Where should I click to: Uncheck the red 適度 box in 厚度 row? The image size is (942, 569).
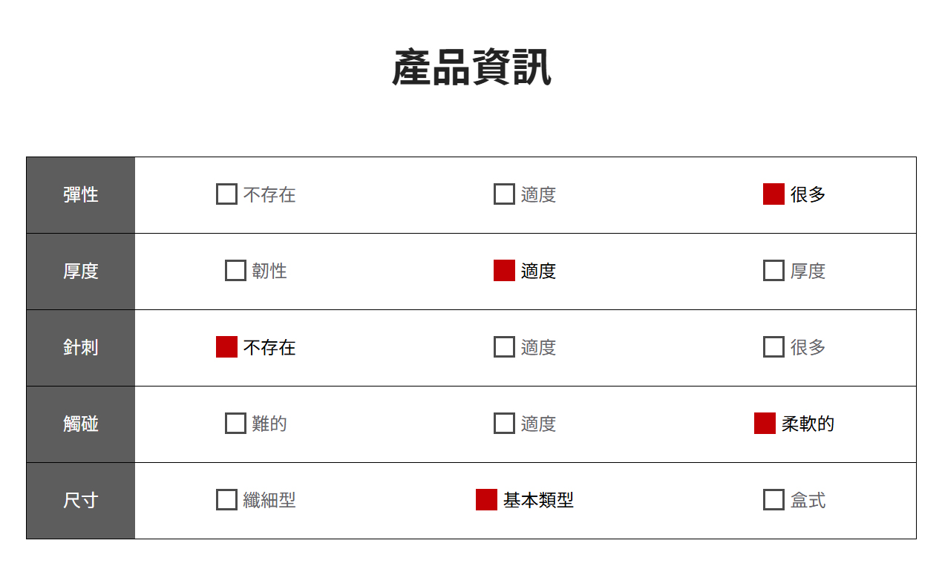tap(504, 271)
